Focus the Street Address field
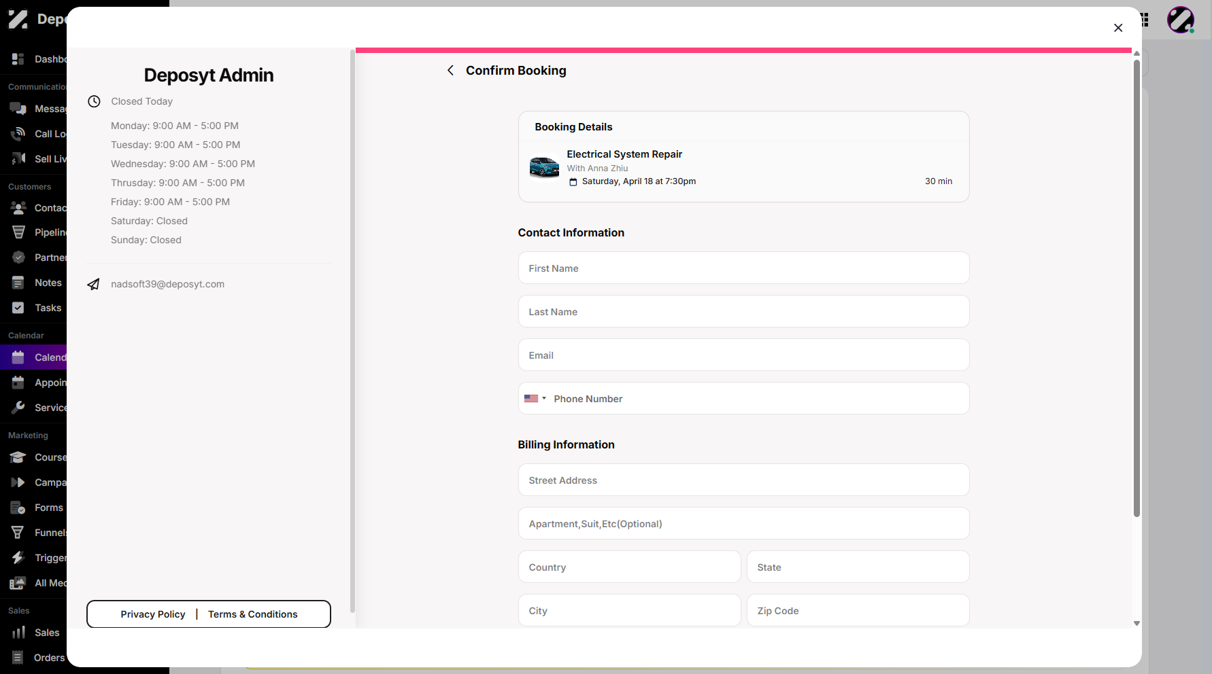Image resolution: width=1212 pixels, height=674 pixels. [x=743, y=480]
